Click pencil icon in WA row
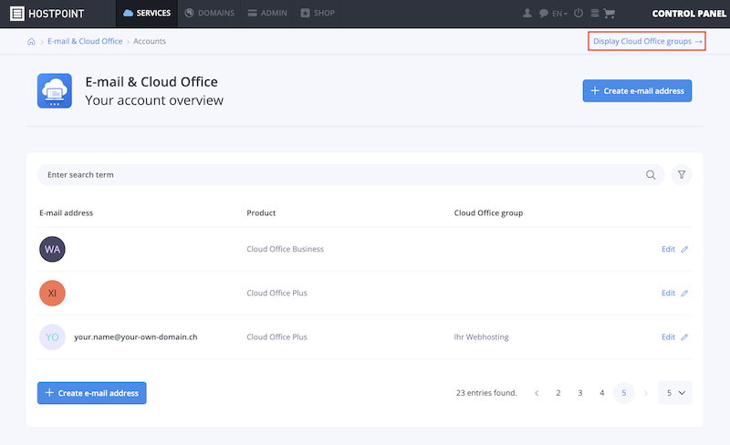 [x=684, y=249]
